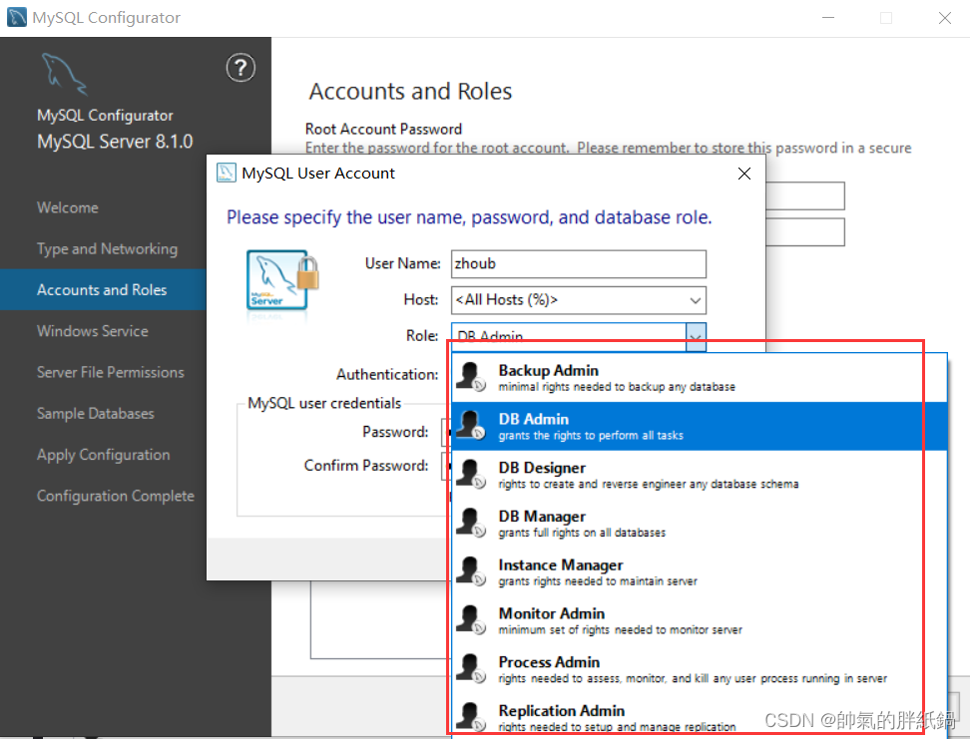Click the DB Manager user icon
The height and width of the screenshot is (739, 970).
pos(471,524)
